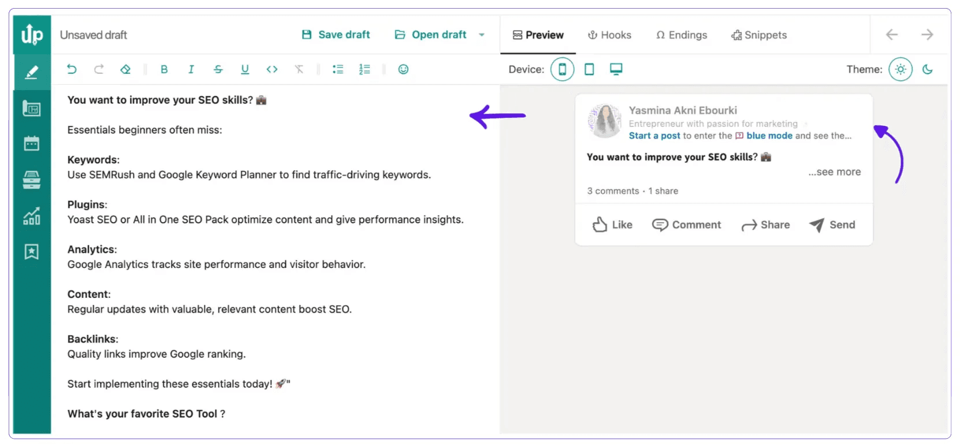The height and width of the screenshot is (448, 960).
Task: Click the 'Start a post' link
Action: [654, 136]
